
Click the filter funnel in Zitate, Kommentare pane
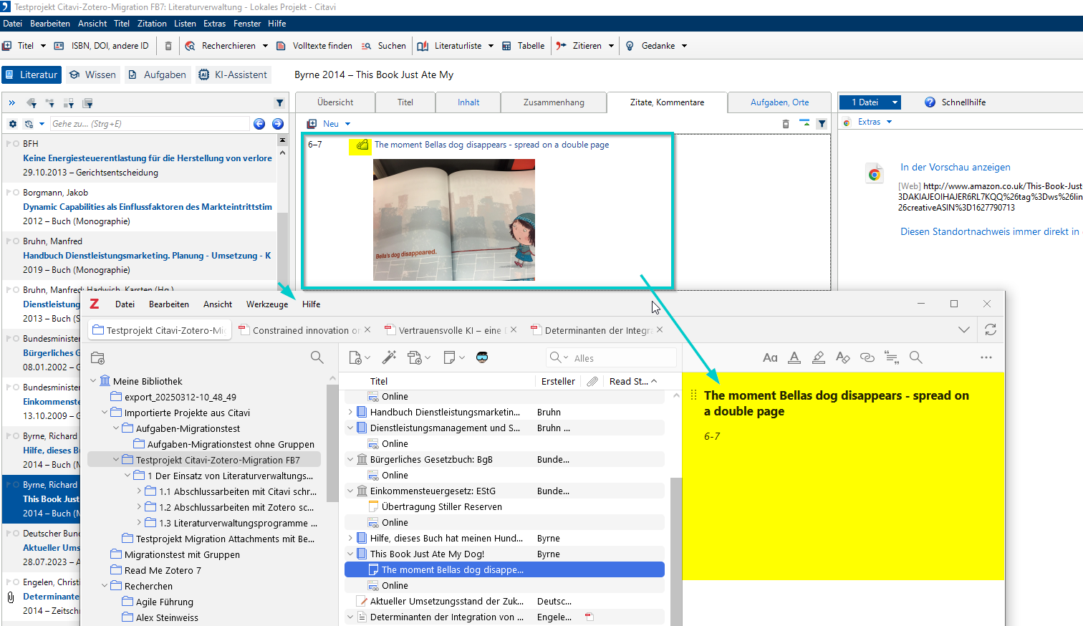tap(822, 124)
